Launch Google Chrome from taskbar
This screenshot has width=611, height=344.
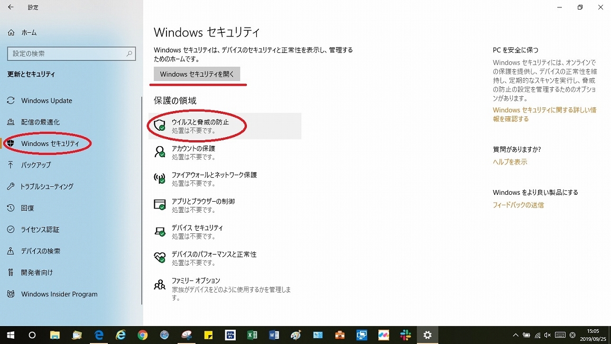[x=143, y=335]
